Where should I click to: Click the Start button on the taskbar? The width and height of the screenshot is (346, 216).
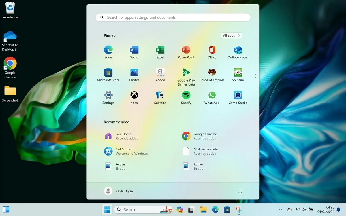point(107,209)
